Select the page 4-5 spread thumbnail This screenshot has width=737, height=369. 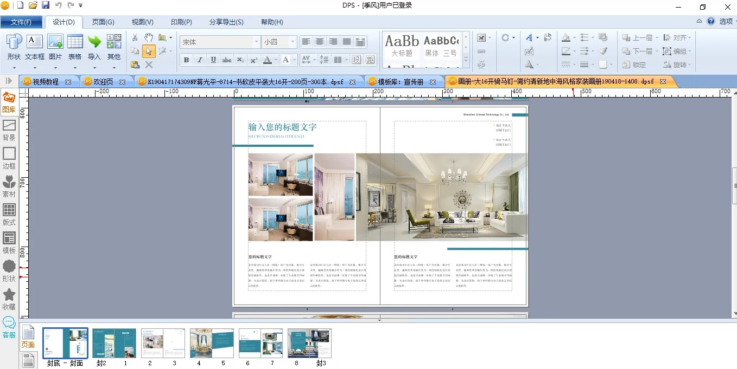click(x=209, y=343)
